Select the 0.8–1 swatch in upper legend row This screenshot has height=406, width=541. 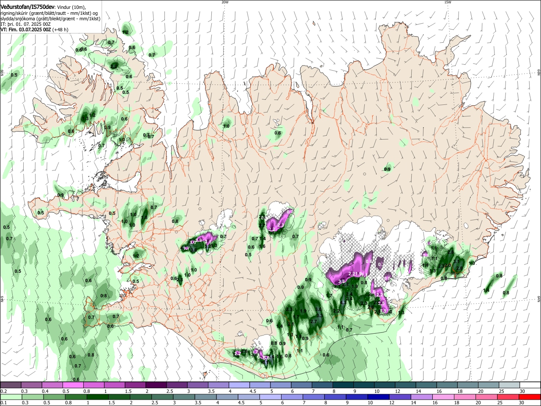(x=93, y=385)
